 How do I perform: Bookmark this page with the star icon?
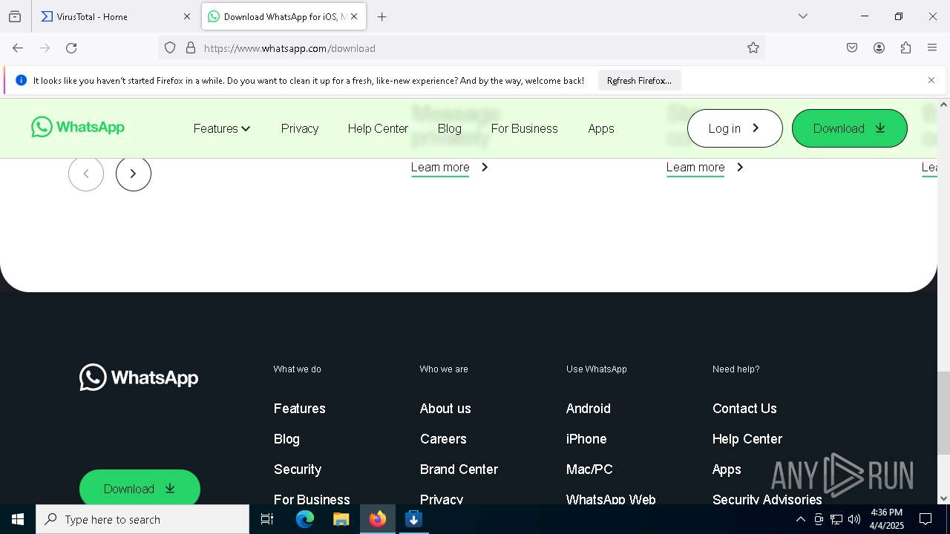click(x=753, y=48)
